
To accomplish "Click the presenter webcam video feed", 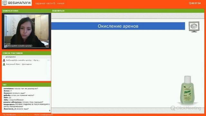I will pos(26,31).
